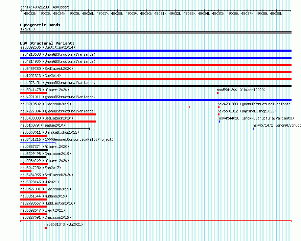Open nsv6031343 (Wu2021) label
This screenshot has height=241, width=301.
(x=64, y=224)
